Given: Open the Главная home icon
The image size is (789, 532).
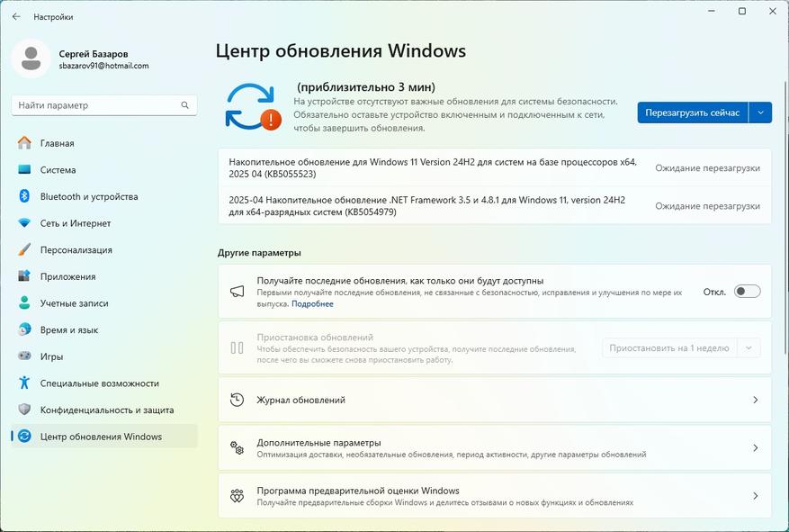Looking at the screenshot, I should (24, 143).
